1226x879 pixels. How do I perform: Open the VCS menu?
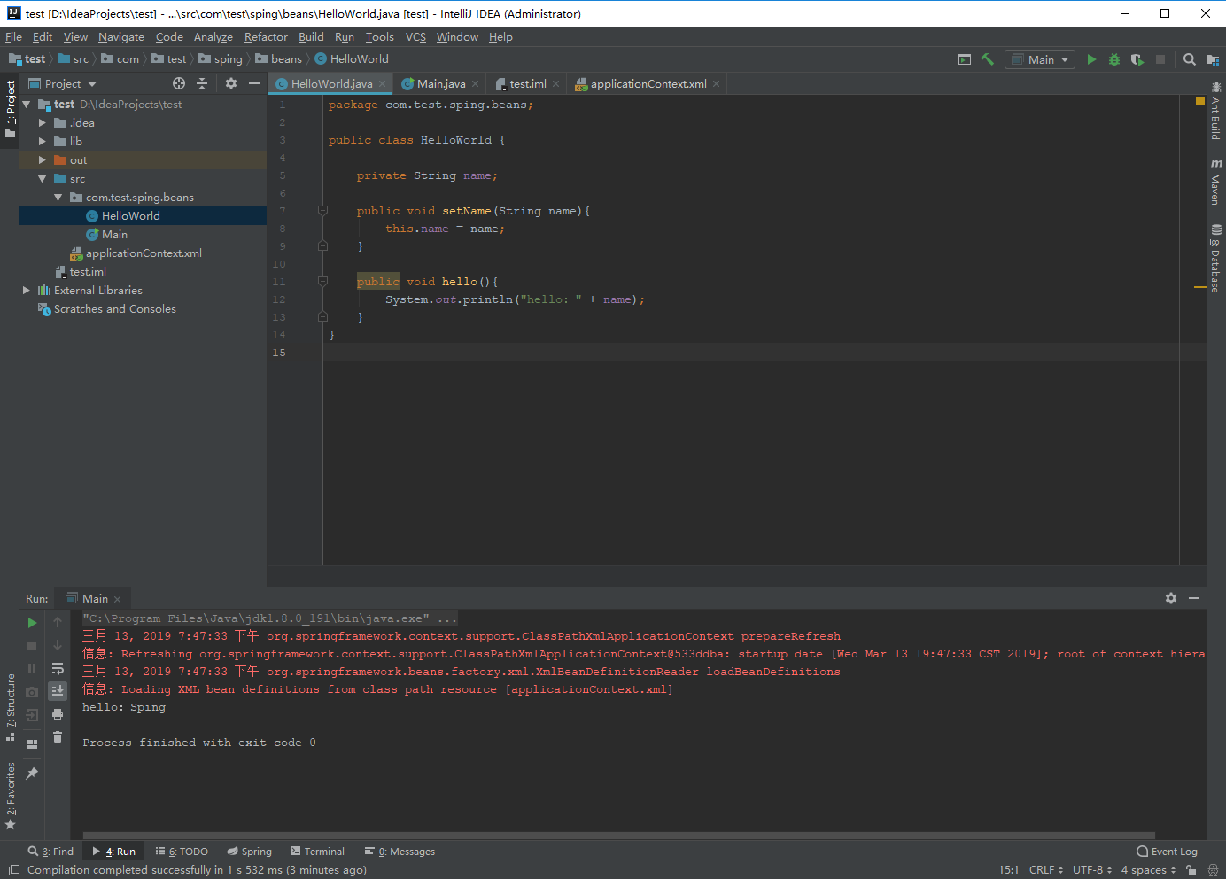coord(415,37)
